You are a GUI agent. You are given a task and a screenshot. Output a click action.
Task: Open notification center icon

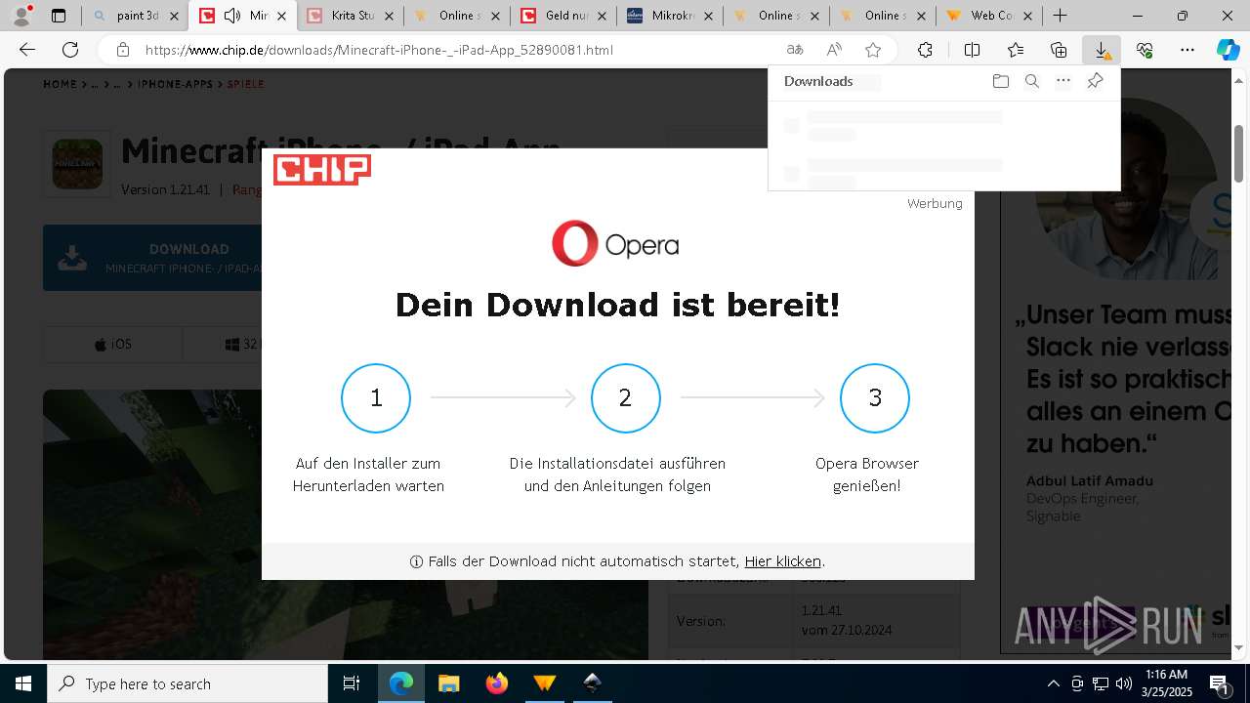[1220, 683]
